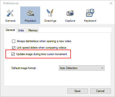
Task: Enable always deinterlace checkbox
Action: coord(13,41)
